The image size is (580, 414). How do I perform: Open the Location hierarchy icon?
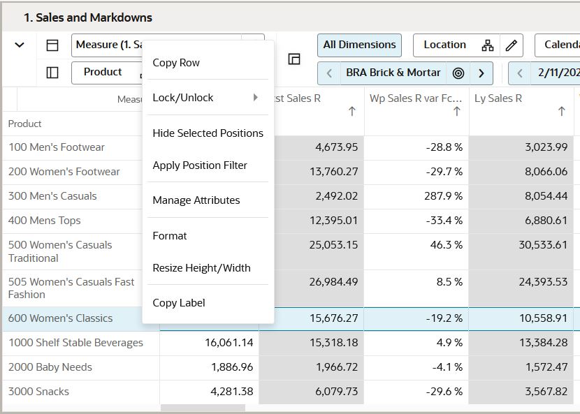tap(488, 45)
